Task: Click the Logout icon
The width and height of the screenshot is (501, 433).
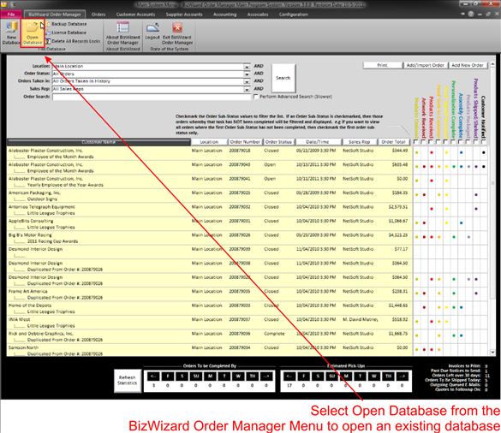Action: point(152,27)
